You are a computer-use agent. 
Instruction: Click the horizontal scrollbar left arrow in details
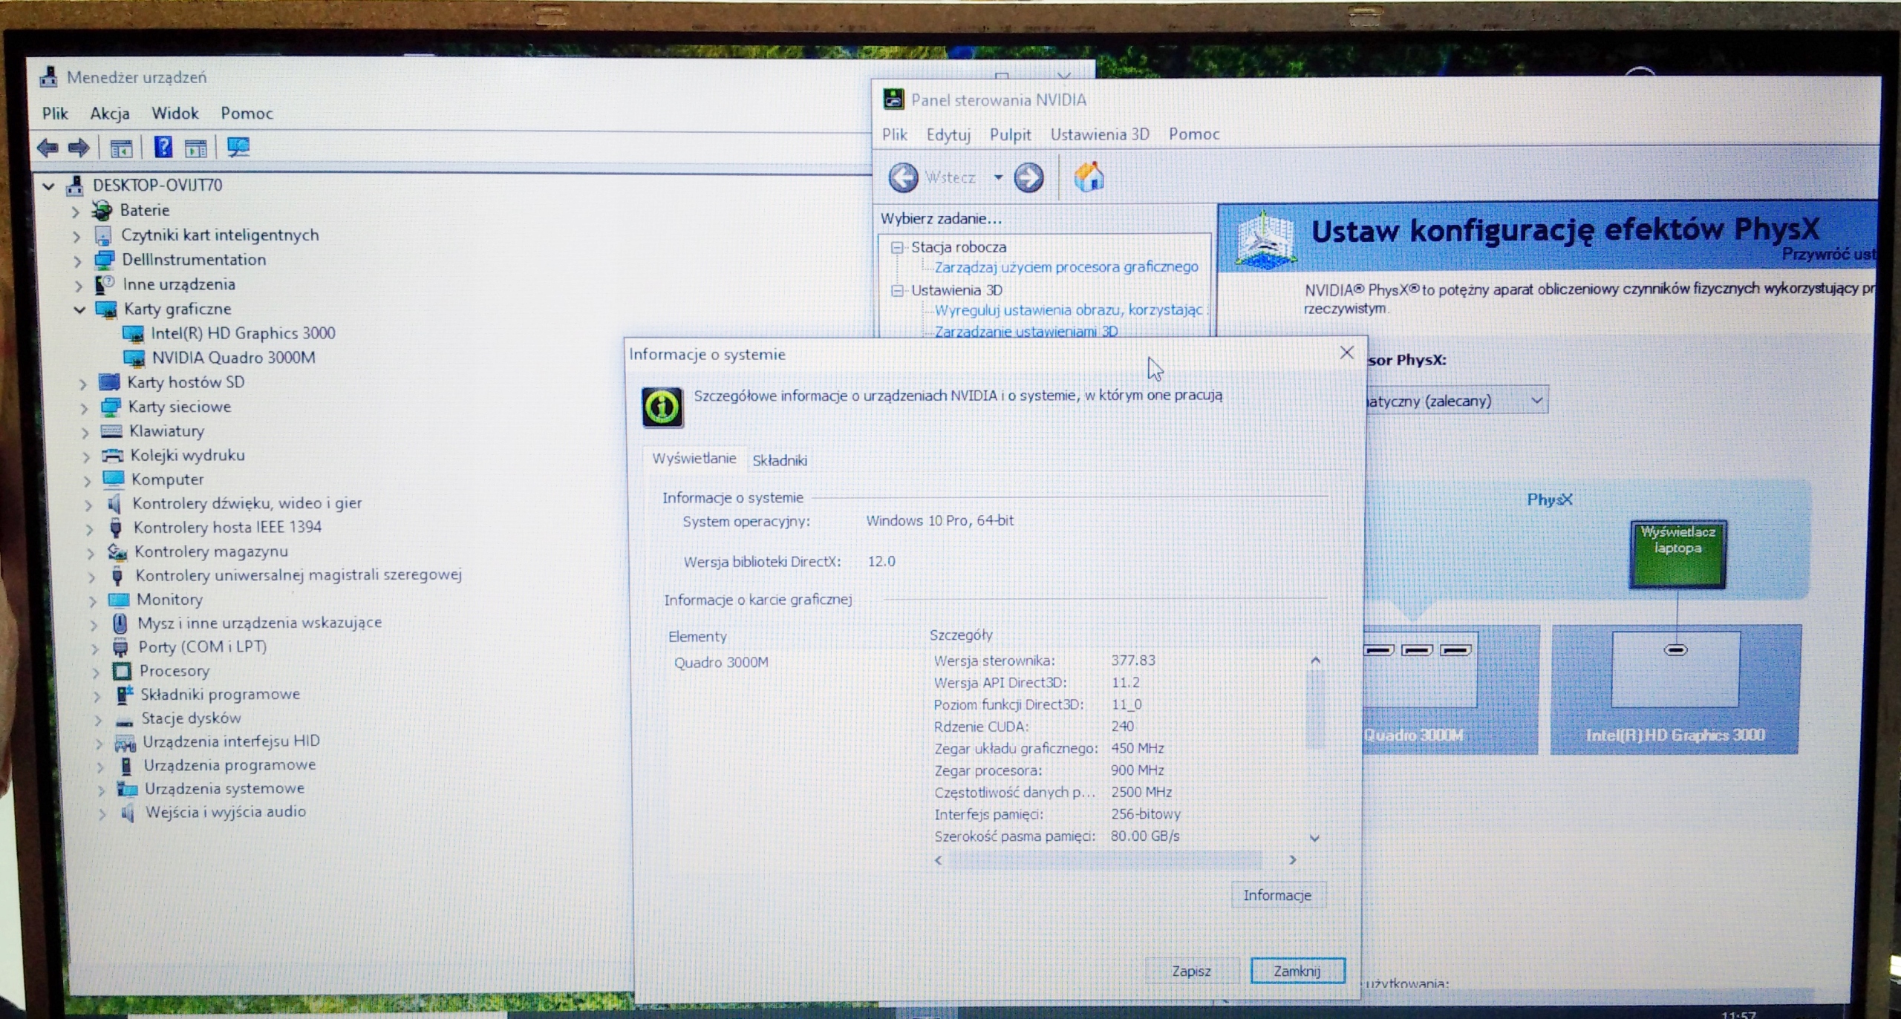[939, 859]
